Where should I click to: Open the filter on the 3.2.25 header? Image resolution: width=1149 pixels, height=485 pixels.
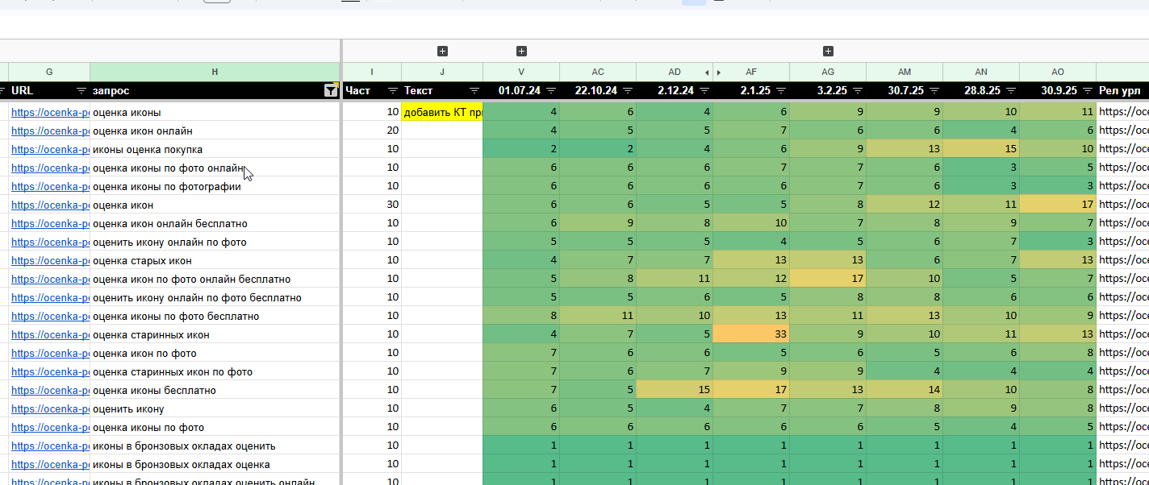(x=858, y=91)
